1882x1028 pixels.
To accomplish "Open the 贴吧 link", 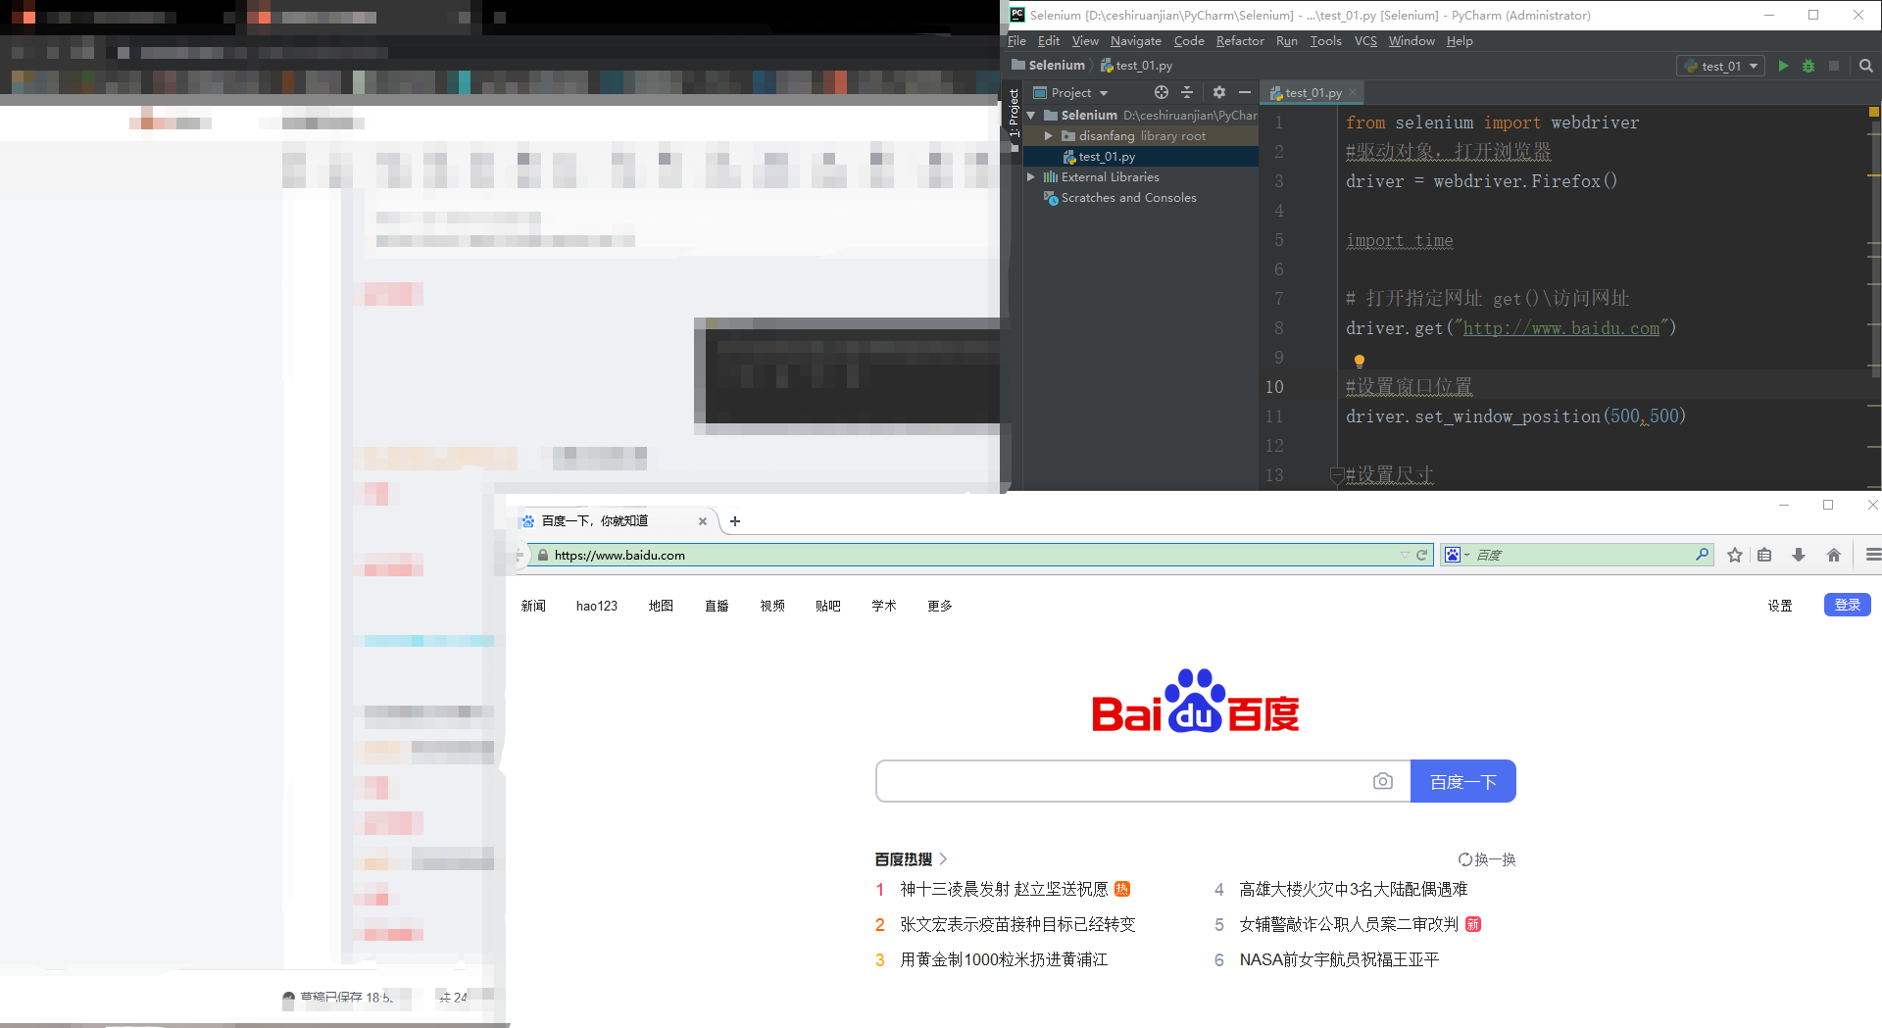I will [x=827, y=606].
